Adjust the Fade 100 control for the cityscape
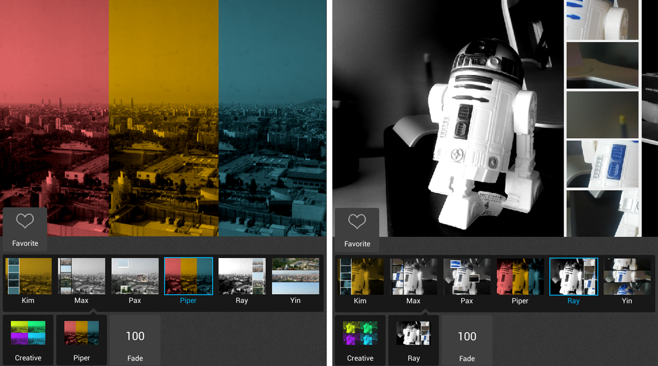The width and height of the screenshot is (658, 366). (134, 340)
